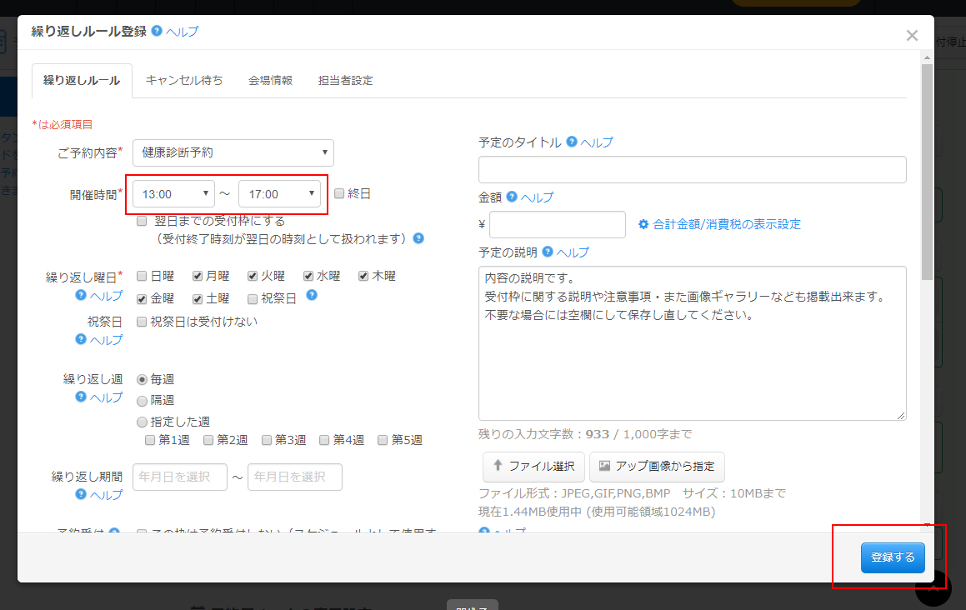
Task: Switch to the キャンセル待ち tab
Action: coord(184,81)
